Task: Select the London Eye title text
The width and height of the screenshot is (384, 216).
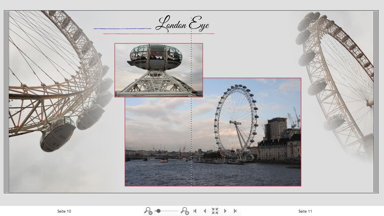Action: coord(183,24)
